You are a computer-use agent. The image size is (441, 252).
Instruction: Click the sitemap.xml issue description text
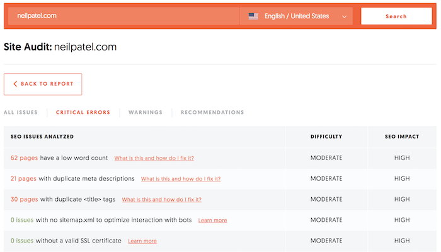pos(113,220)
